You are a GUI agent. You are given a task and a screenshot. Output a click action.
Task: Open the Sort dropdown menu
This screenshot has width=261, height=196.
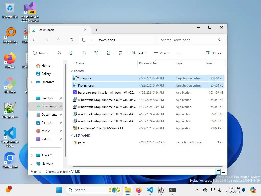(x=139, y=53)
